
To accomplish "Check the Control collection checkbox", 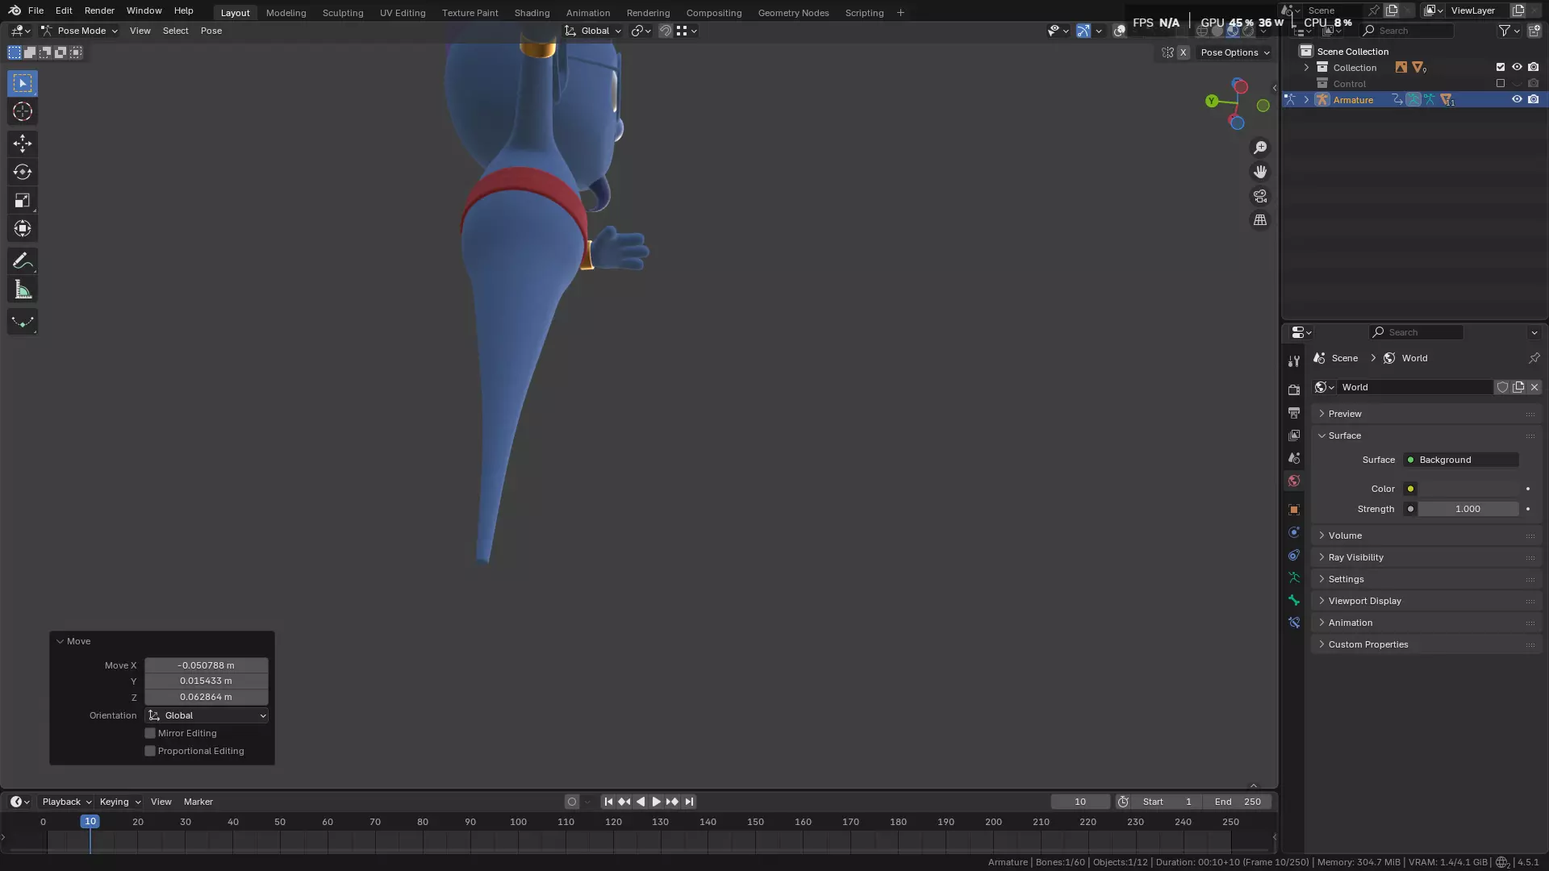I will [x=1501, y=84].
